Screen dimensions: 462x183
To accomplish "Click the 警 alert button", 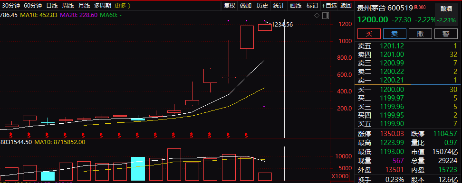I will (x=446, y=34).
